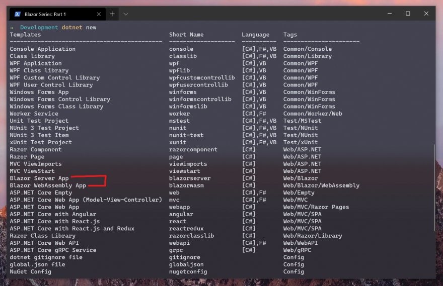Click 'NuGet Config' template name

click(x=31, y=271)
